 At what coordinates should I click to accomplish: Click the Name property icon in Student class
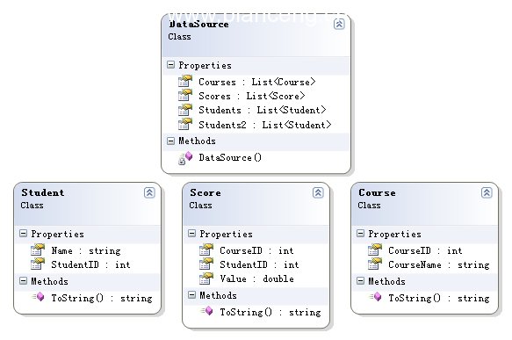pos(38,250)
